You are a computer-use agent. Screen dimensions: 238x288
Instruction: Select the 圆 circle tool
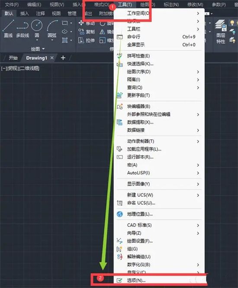pos(37,28)
